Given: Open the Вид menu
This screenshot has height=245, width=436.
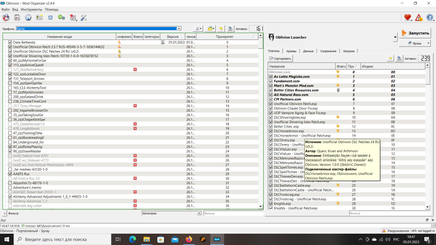Looking at the screenshot, I should [15, 10].
